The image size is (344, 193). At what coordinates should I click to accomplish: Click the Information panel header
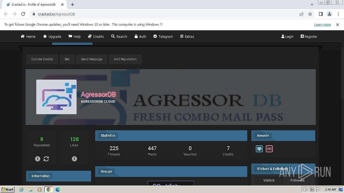59,176
